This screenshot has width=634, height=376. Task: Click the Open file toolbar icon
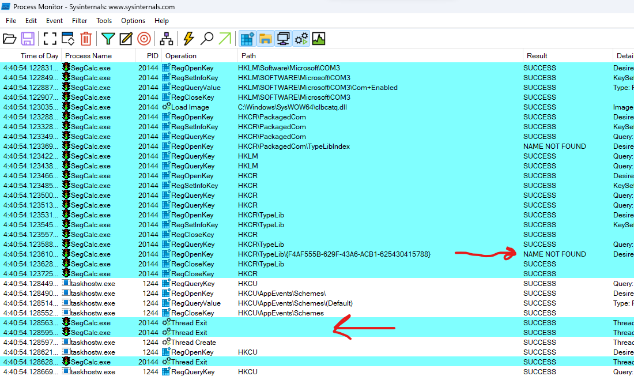tap(10, 39)
